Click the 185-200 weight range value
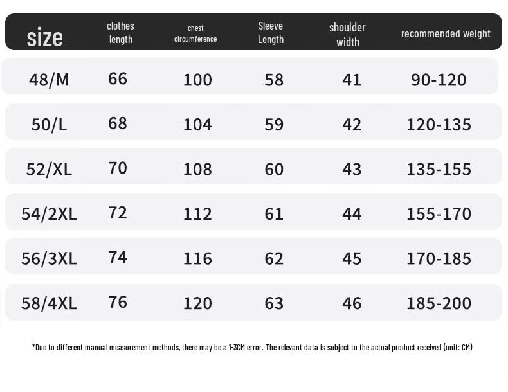The height and width of the screenshot is (392, 508). pos(439,303)
